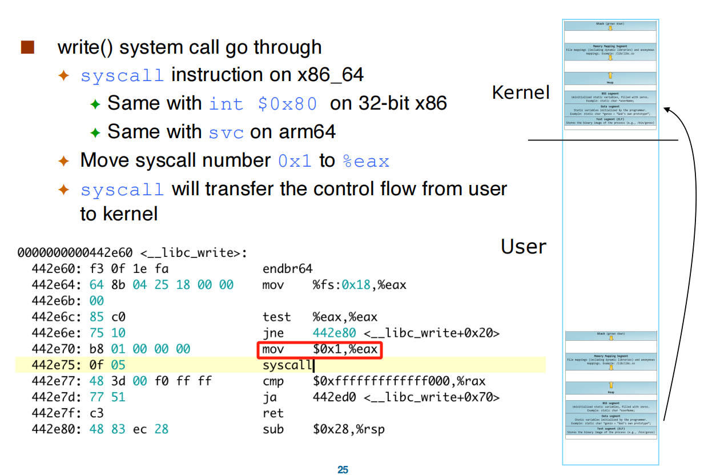
Task: Click the green star bullet beside svc line
Action: tap(95, 132)
